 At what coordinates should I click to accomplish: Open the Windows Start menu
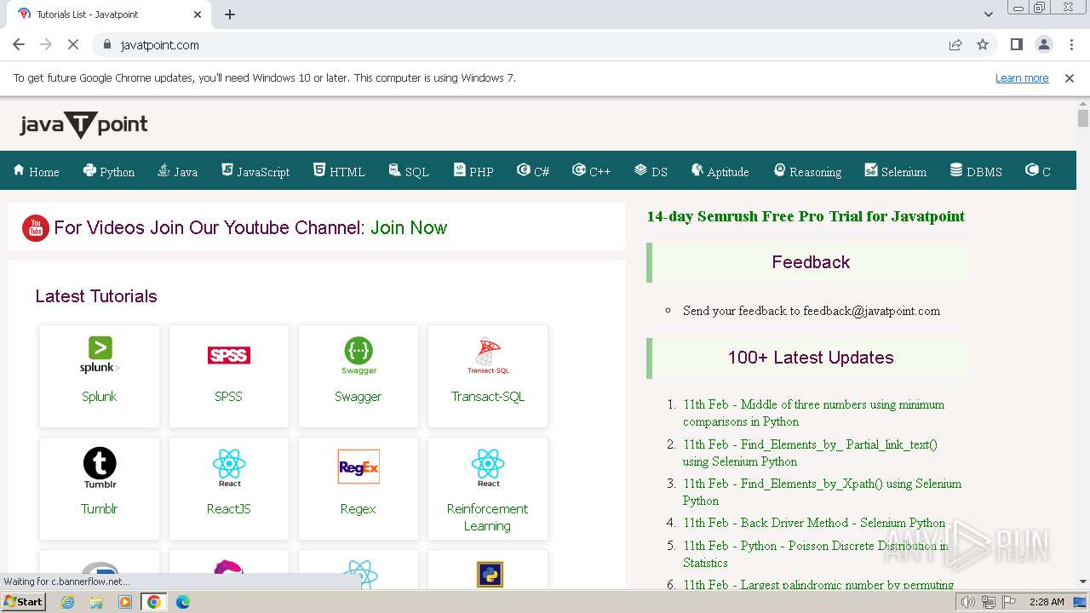pos(24,602)
